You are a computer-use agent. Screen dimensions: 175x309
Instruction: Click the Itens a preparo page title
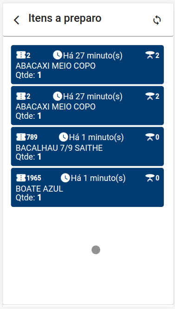65,19
